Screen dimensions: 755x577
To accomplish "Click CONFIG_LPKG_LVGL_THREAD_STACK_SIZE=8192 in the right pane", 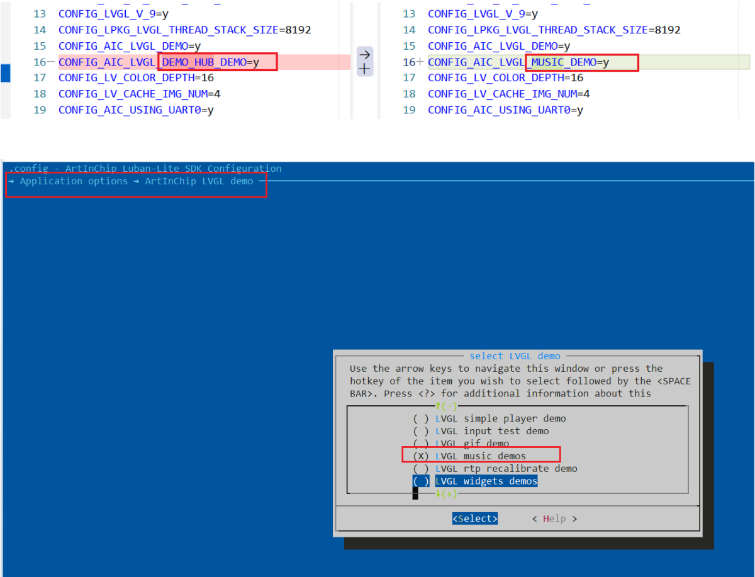I will [x=554, y=30].
